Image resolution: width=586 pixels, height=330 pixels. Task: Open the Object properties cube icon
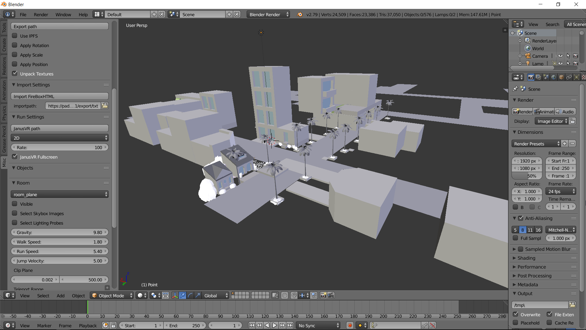561,77
